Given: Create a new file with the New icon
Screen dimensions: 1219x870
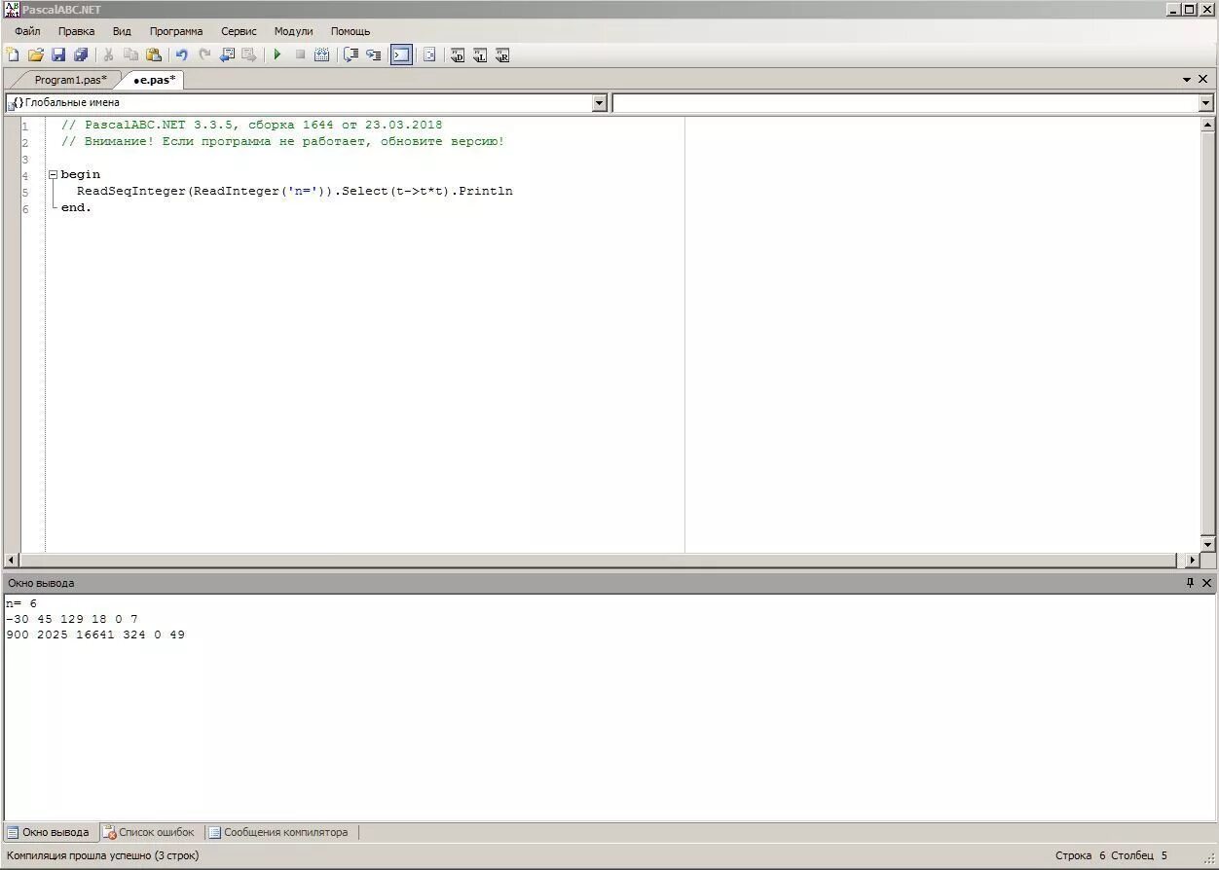Looking at the screenshot, I should click(x=13, y=55).
